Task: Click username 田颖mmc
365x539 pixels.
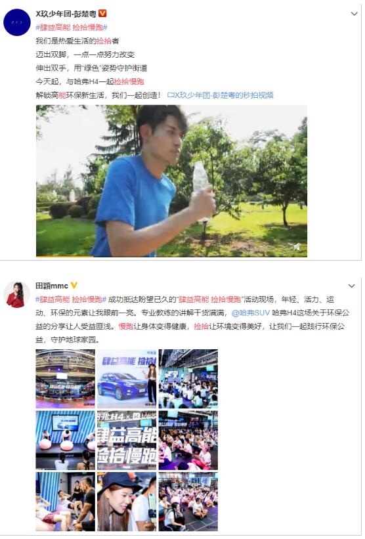Action: click(x=52, y=286)
